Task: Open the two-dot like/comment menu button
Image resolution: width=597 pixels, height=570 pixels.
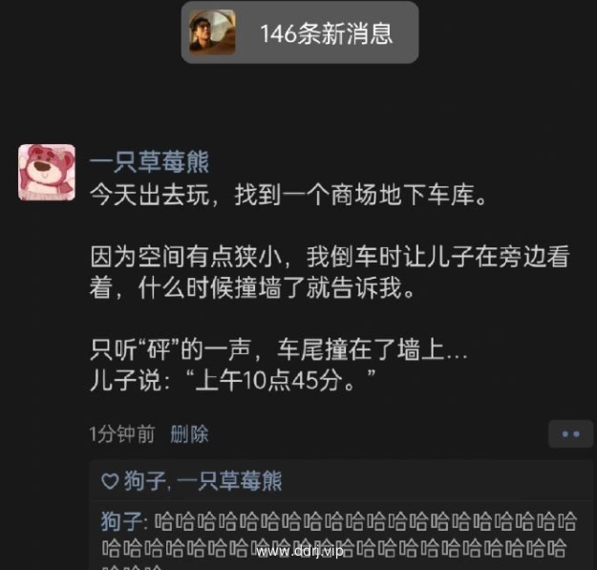Action: [x=570, y=433]
